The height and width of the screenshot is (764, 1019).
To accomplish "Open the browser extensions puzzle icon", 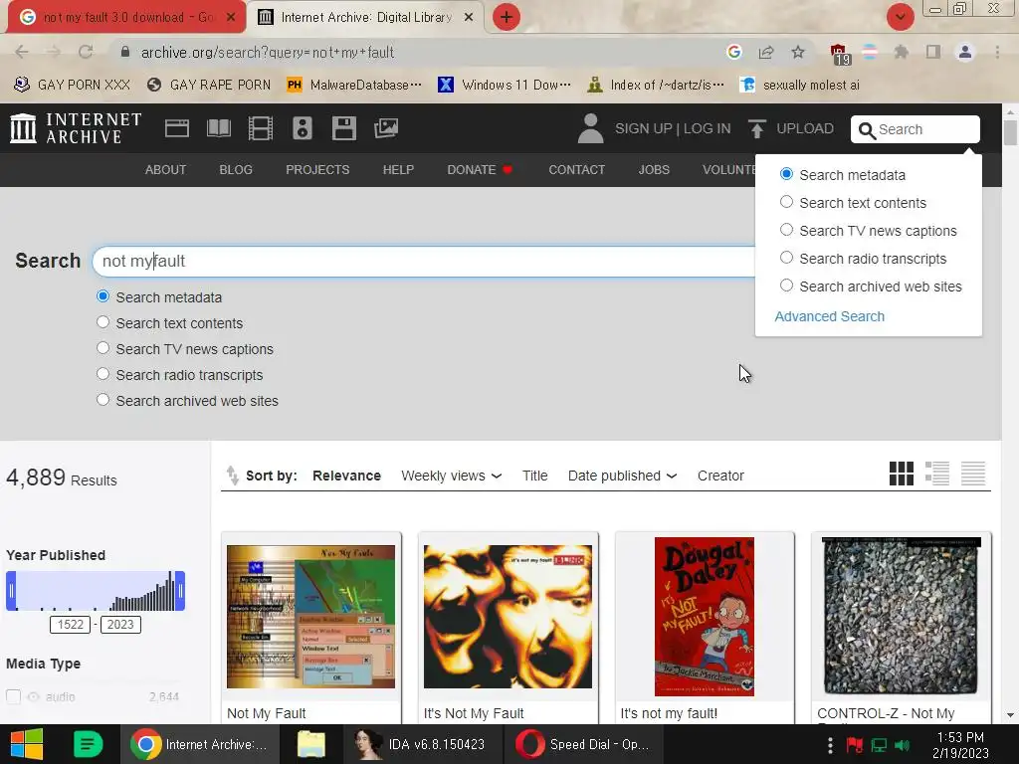I will (x=901, y=52).
